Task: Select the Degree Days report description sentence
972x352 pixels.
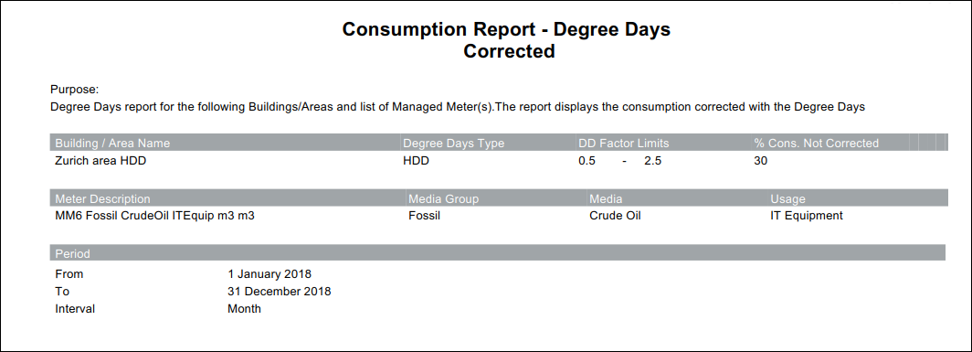Action: 458,107
